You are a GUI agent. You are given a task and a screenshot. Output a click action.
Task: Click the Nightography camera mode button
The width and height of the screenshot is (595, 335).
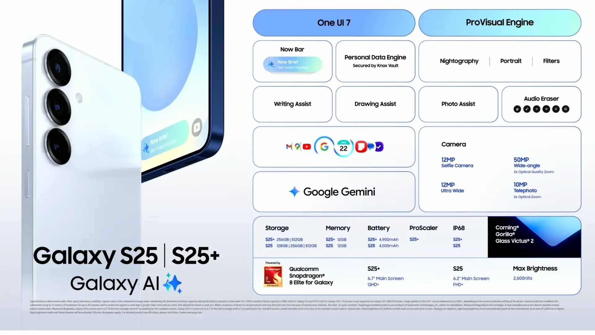(459, 60)
